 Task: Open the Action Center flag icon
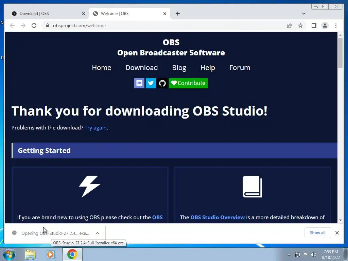pos(306,255)
